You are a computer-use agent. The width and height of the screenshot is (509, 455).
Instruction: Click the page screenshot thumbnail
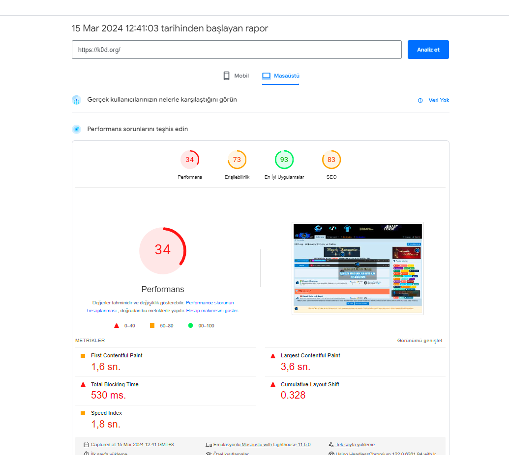tap(358, 268)
